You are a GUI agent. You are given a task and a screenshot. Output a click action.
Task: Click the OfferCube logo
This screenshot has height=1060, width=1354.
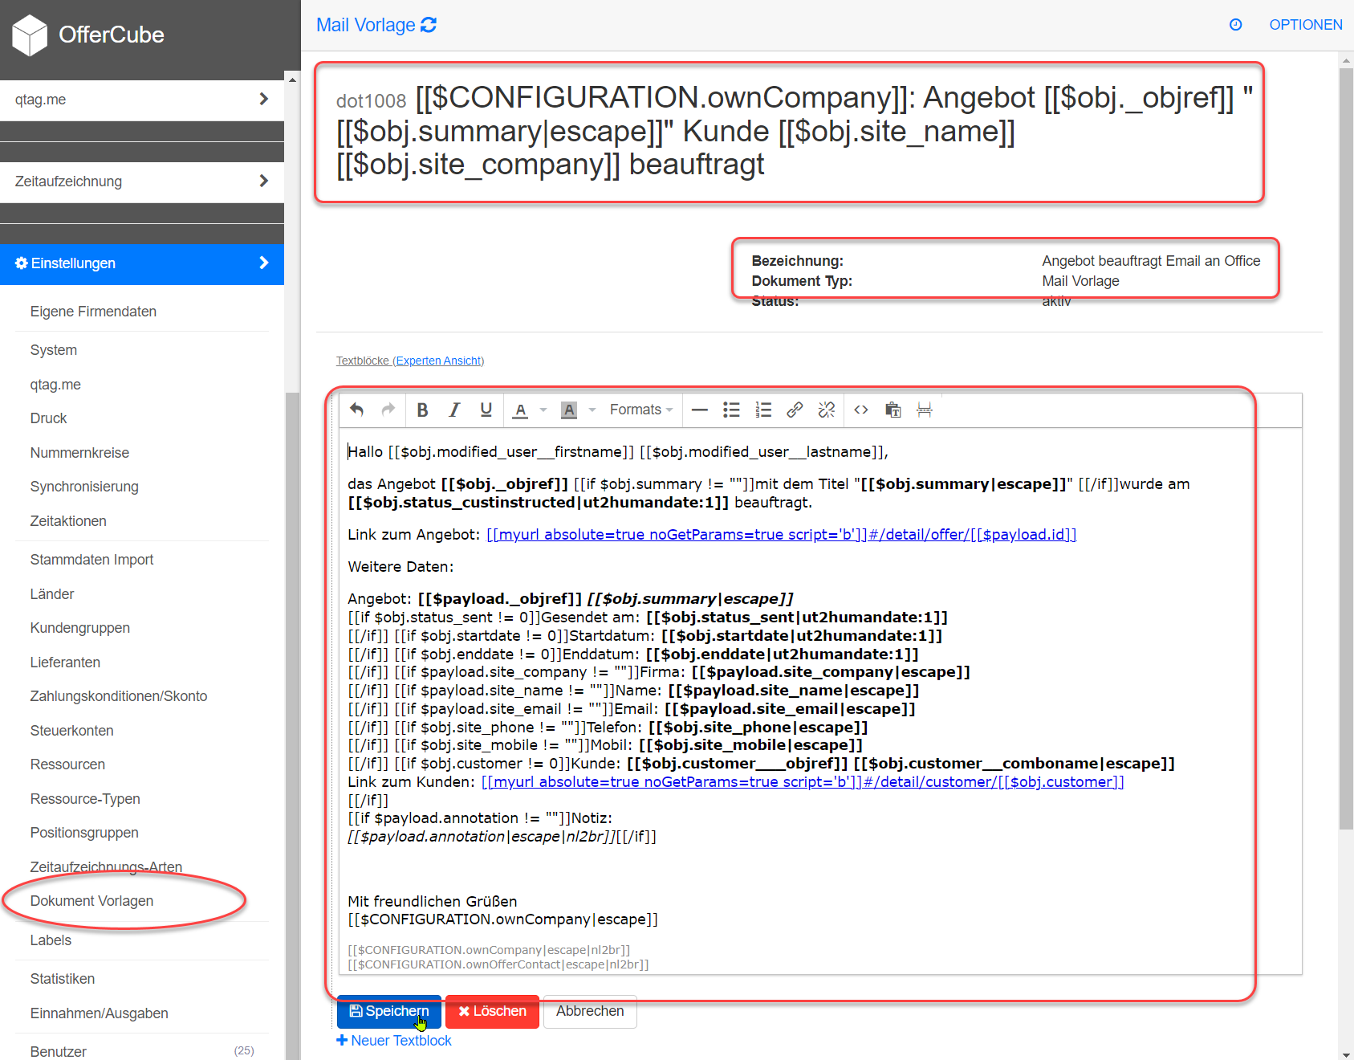click(x=88, y=35)
